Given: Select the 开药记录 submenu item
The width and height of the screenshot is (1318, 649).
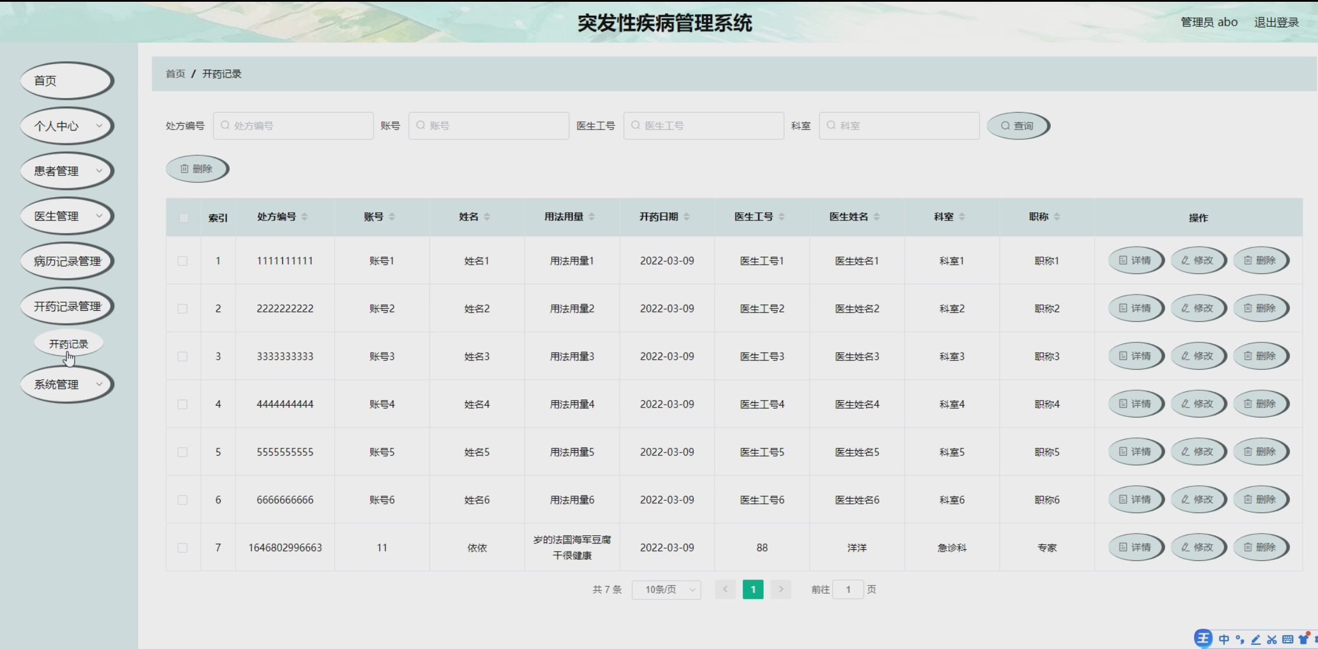Looking at the screenshot, I should click(69, 344).
